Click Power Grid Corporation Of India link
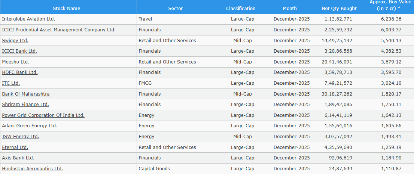The width and height of the screenshot is (414, 174). (43, 115)
